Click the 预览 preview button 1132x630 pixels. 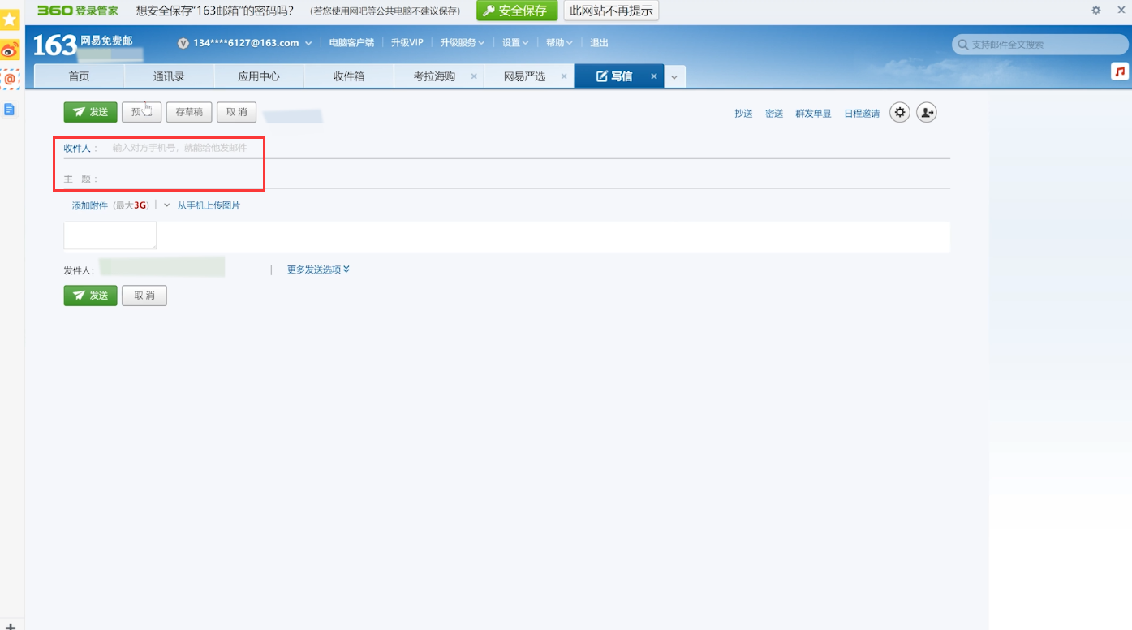pyautogui.click(x=141, y=112)
